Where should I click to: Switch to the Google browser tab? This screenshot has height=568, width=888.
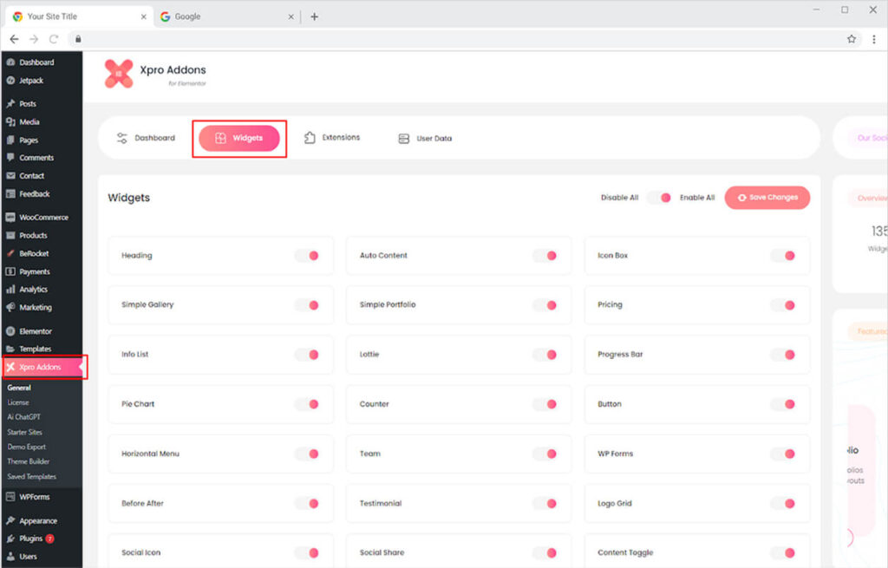pyautogui.click(x=226, y=16)
